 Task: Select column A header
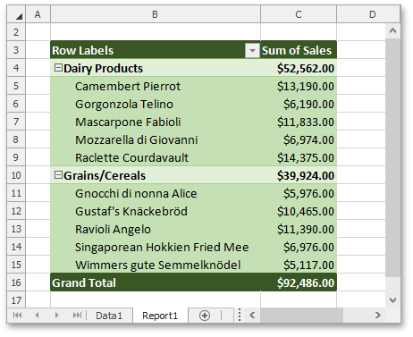[38, 14]
